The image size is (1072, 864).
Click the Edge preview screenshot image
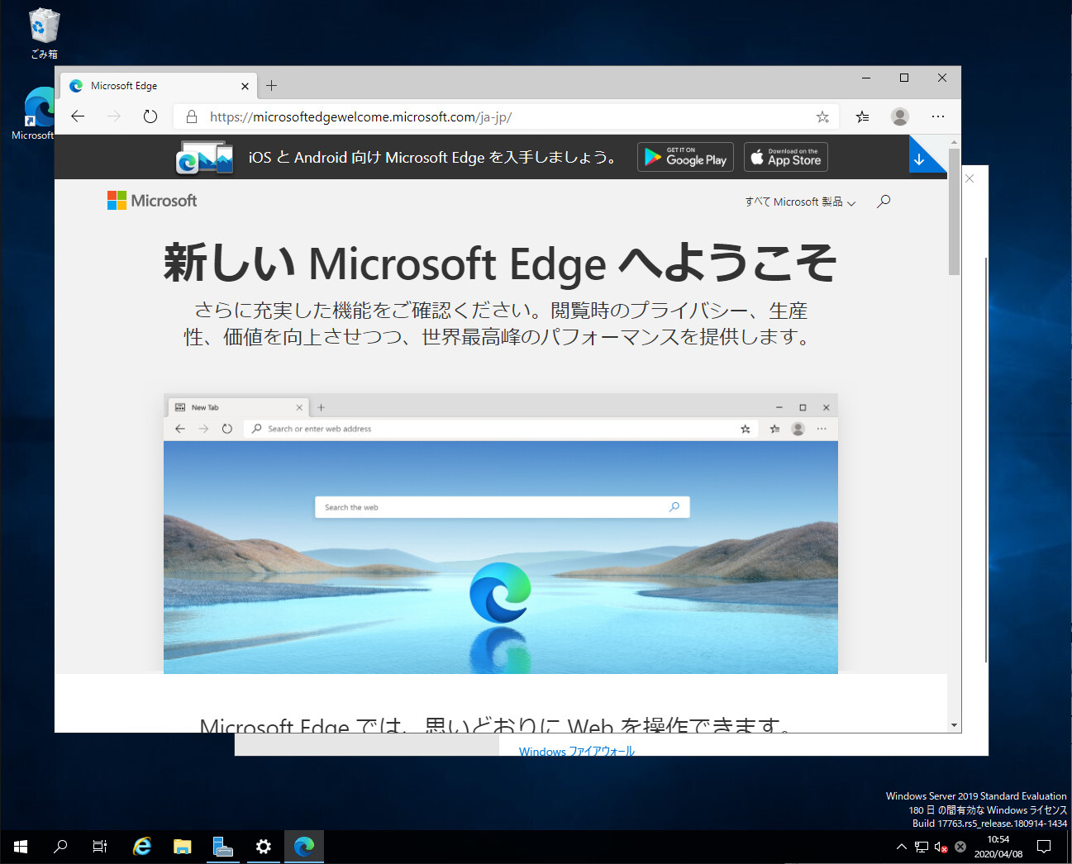(501, 534)
